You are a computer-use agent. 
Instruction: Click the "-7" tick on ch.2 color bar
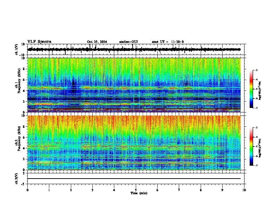click(256, 165)
